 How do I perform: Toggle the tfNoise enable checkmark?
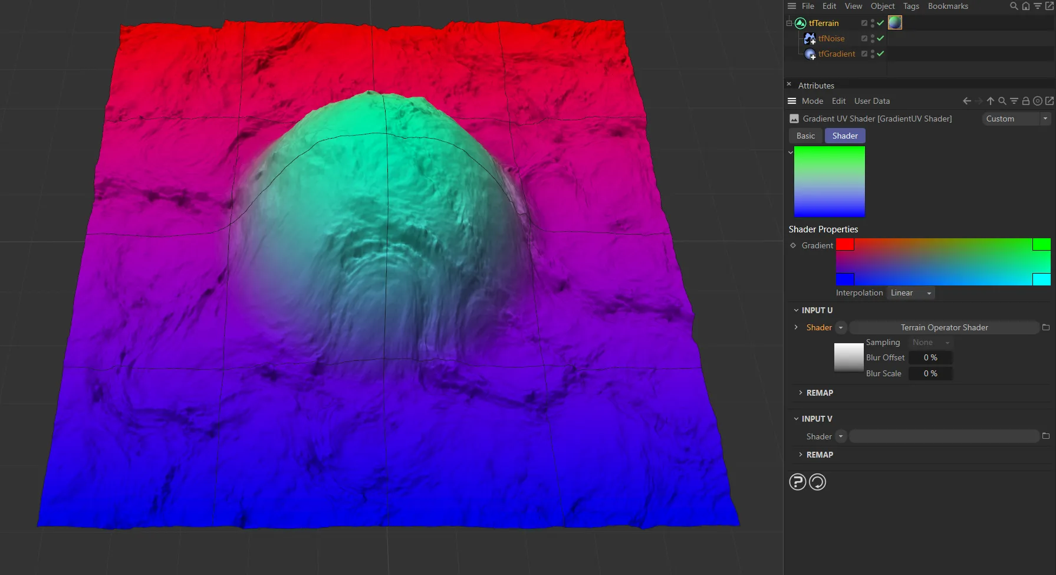pyautogui.click(x=880, y=38)
